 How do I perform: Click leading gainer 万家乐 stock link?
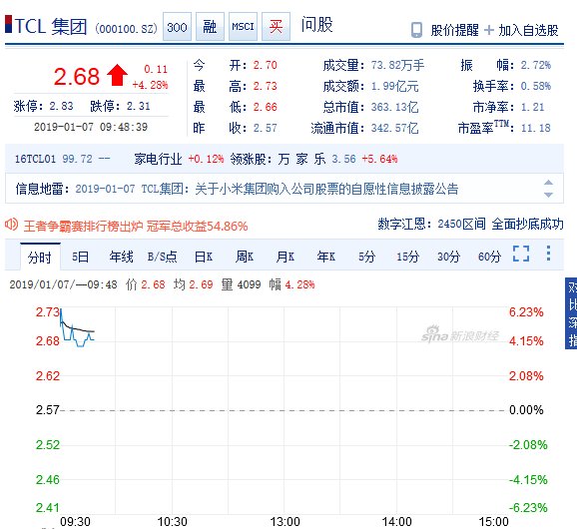[301, 159]
